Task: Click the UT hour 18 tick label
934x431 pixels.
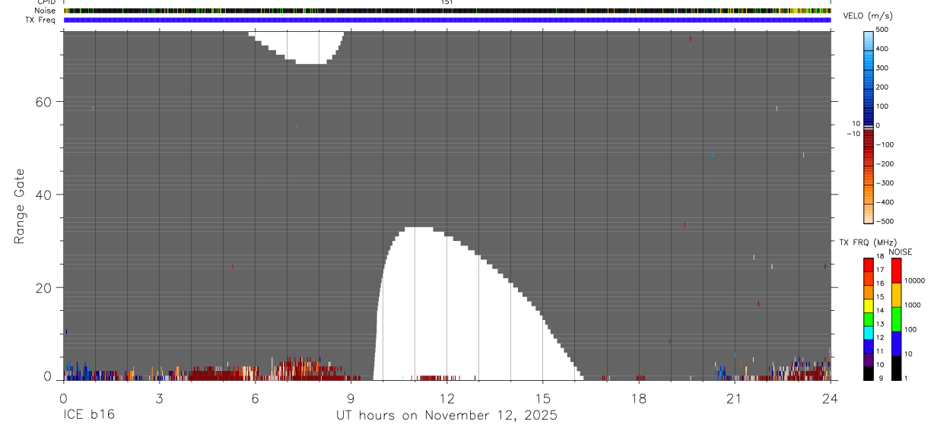Action: pyautogui.click(x=638, y=398)
